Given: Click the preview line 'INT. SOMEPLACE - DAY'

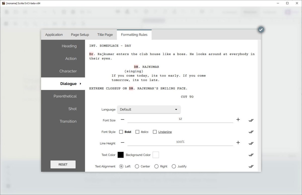Looking at the screenshot, I should 110,46.
